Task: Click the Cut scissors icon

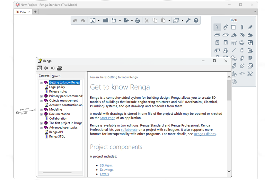Action: [x=147, y=21]
